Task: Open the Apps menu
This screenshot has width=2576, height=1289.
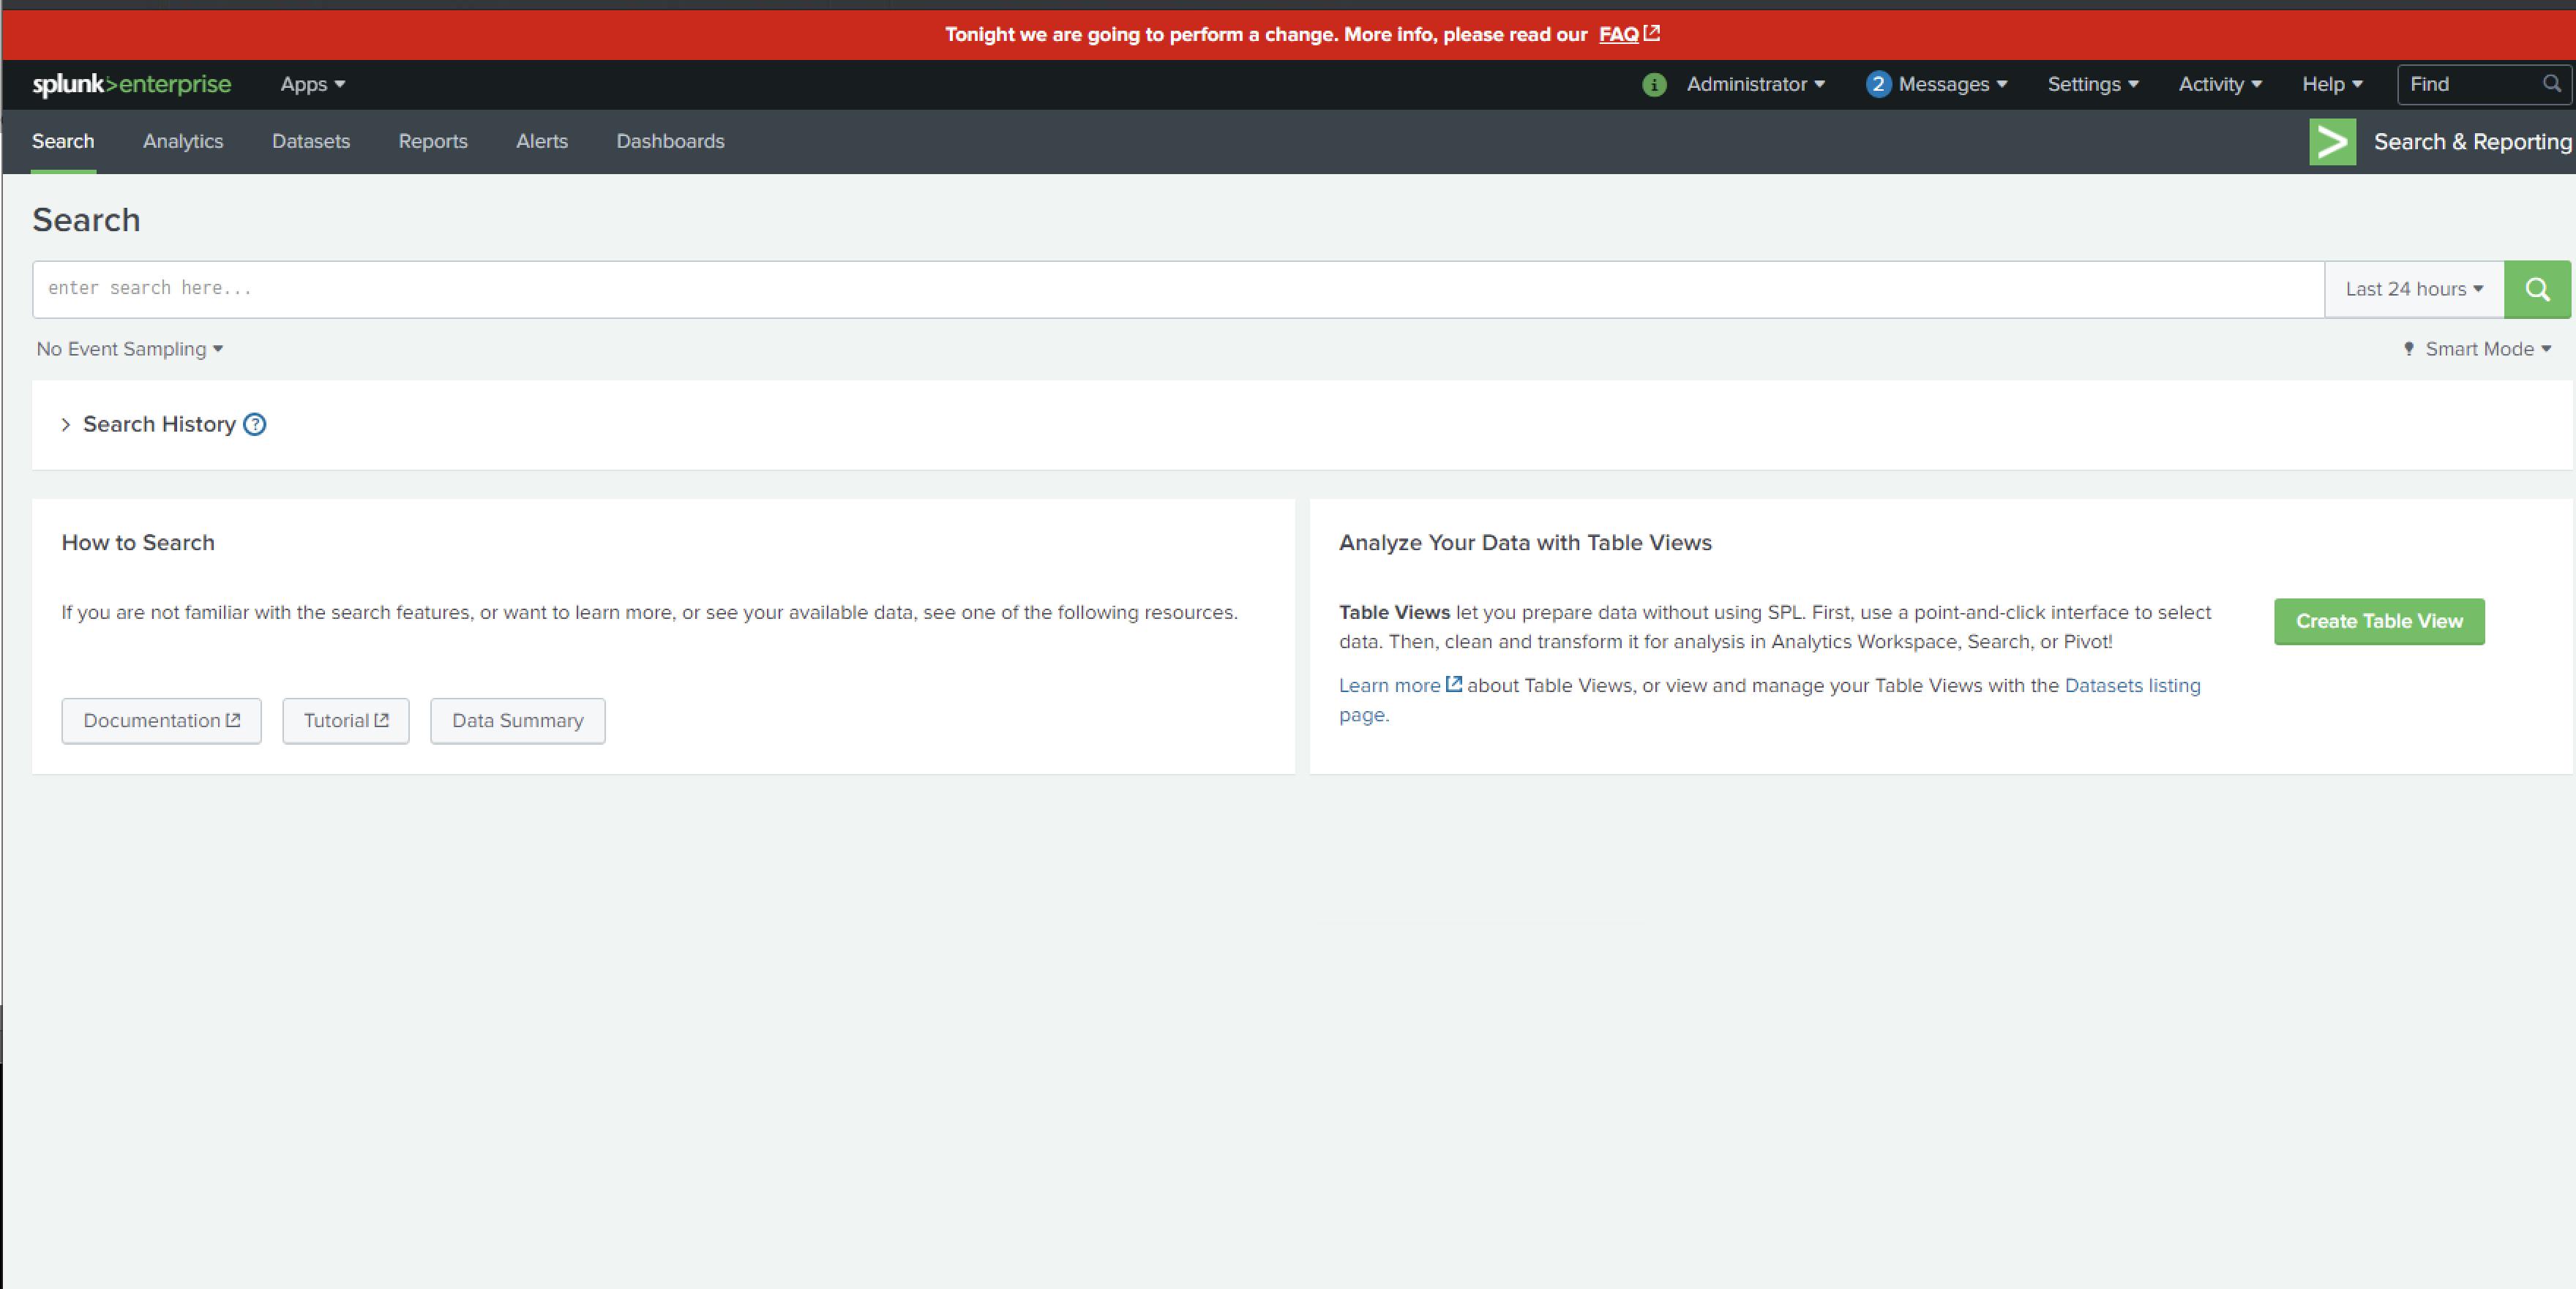Action: pyautogui.click(x=312, y=85)
